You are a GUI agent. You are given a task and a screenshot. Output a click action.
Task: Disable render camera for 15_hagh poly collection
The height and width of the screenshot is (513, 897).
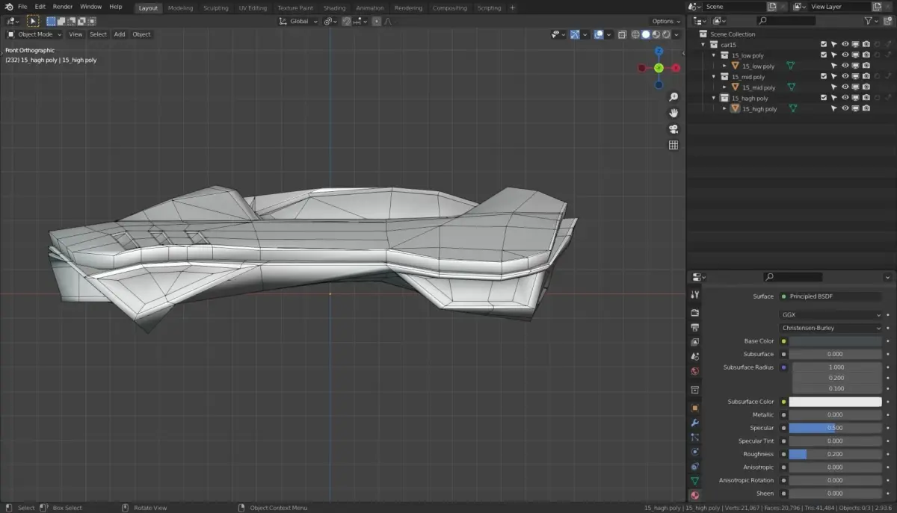click(x=866, y=98)
